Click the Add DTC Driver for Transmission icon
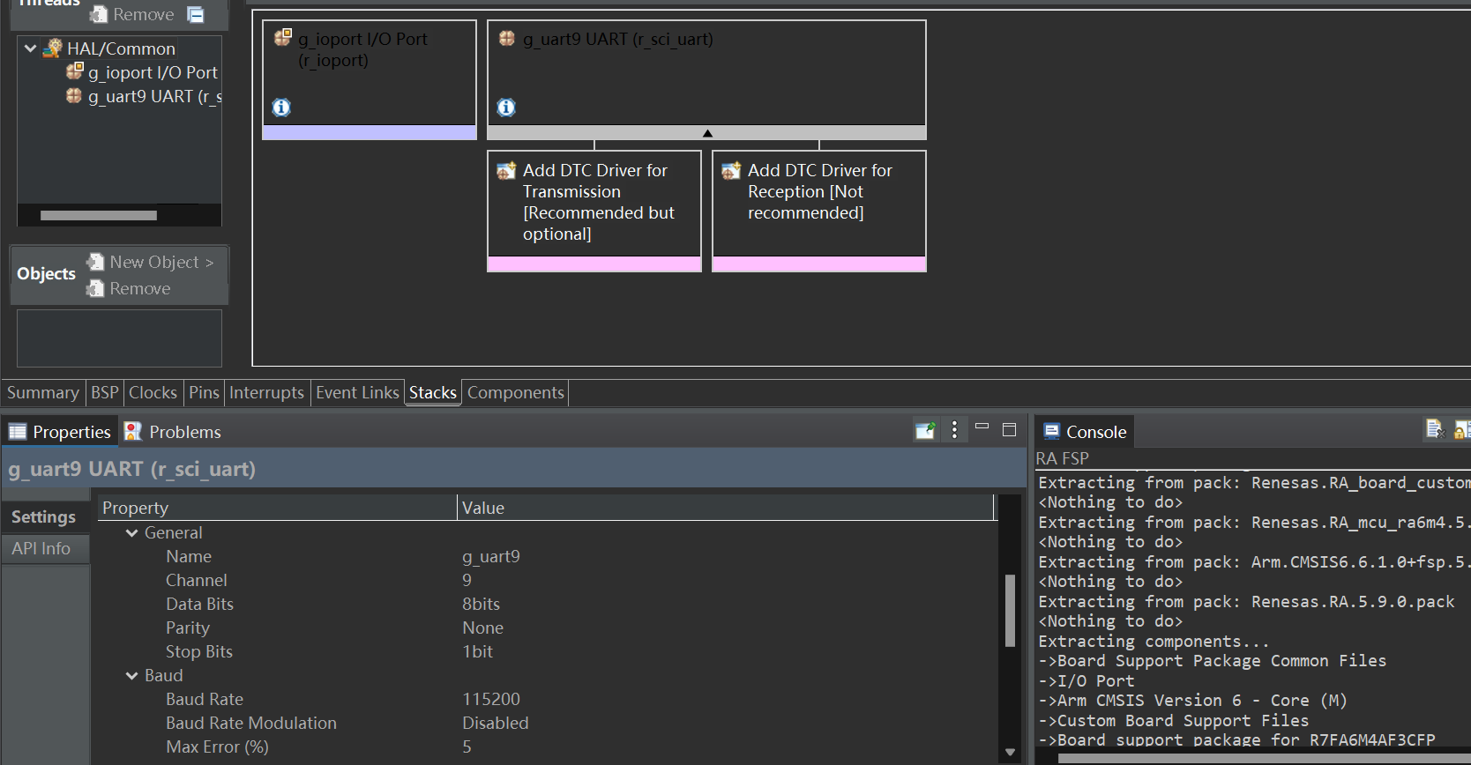The height and width of the screenshot is (765, 1471). [x=506, y=170]
